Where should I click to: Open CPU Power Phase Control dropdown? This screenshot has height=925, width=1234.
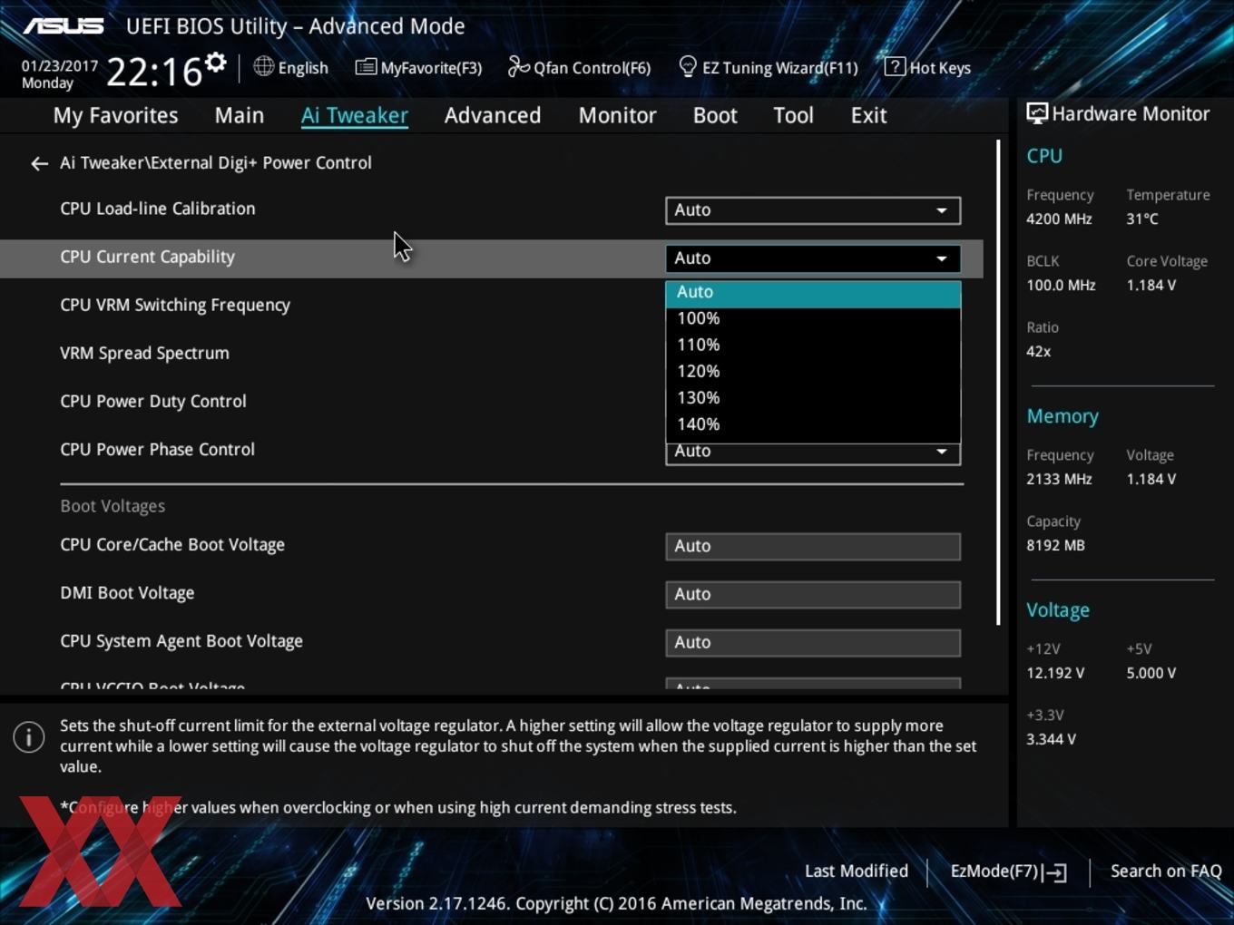[813, 453]
